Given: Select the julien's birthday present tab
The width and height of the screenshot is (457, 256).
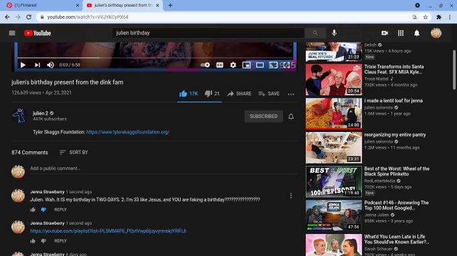Looking at the screenshot, I should 123,5.
